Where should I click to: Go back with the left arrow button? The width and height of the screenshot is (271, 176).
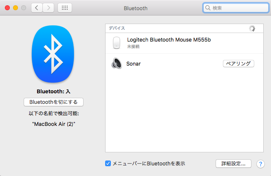click(x=37, y=8)
